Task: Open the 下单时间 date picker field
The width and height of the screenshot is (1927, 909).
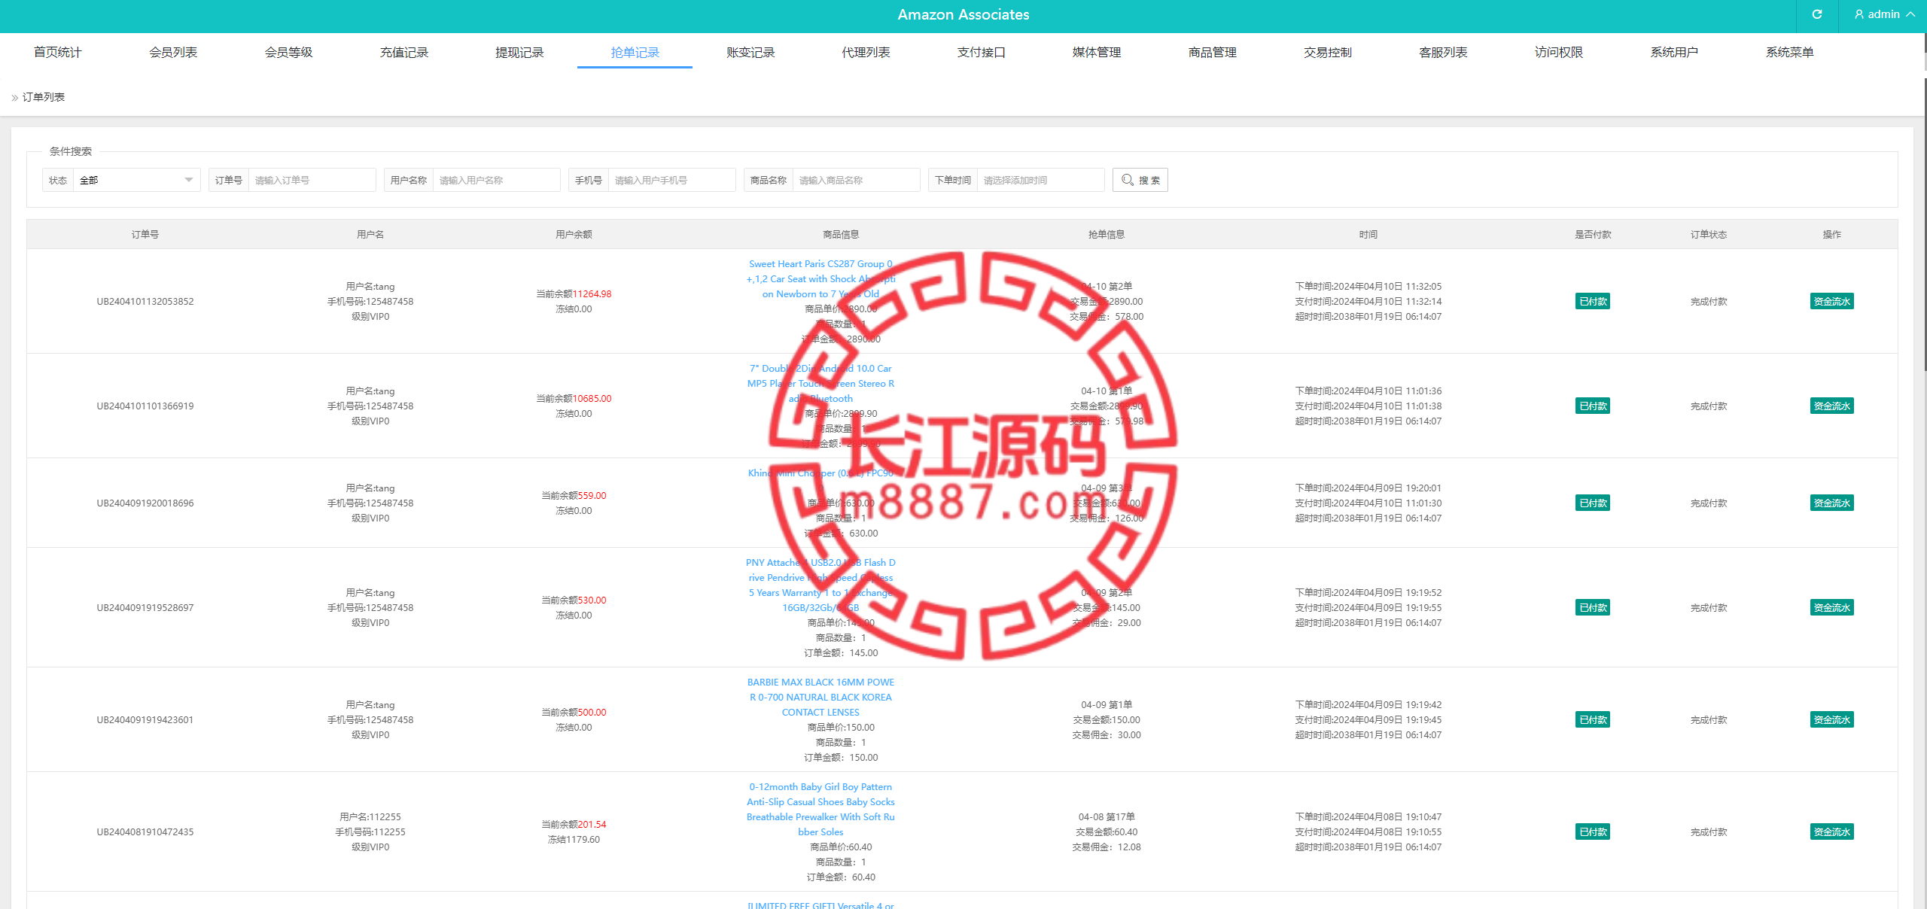Action: [1040, 180]
